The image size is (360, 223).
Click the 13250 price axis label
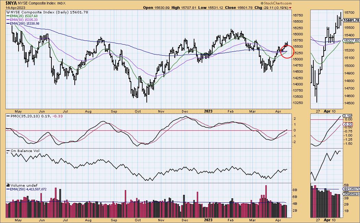(298, 103)
